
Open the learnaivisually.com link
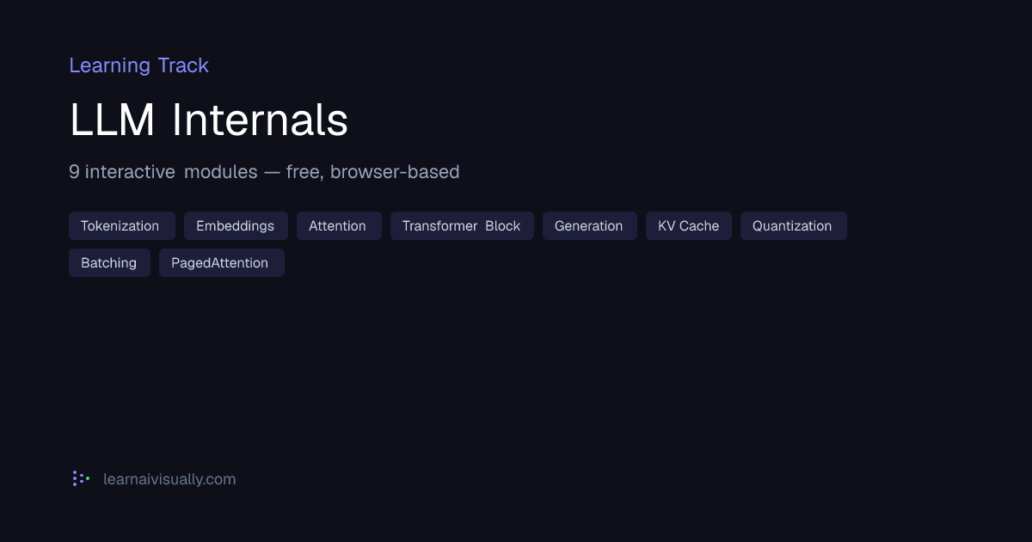point(169,479)
